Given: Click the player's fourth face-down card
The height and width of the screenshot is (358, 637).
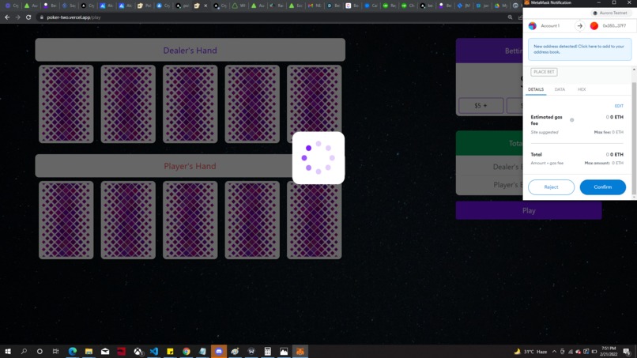Looking at the screenshot, I should point(252,220).
